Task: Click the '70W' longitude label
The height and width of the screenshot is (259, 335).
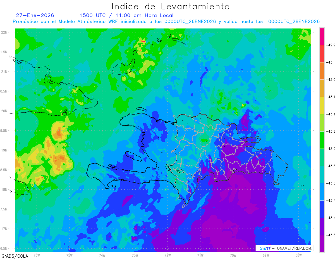Action: click(233, 255)
